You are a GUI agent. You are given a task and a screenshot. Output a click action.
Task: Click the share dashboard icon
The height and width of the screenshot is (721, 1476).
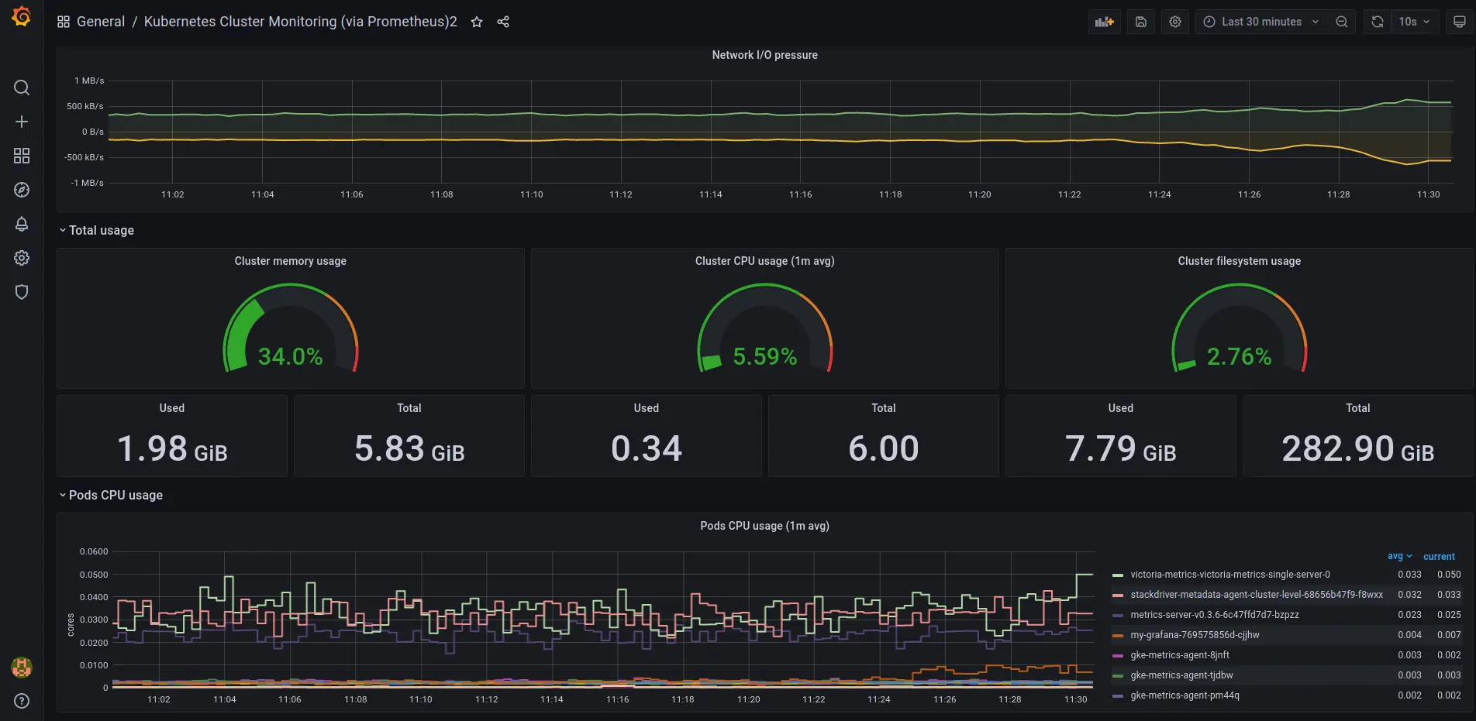point(503,22)
